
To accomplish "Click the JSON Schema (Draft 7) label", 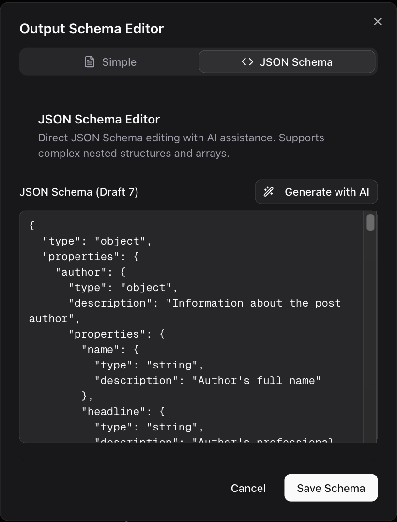I will (x=78, y=192).
